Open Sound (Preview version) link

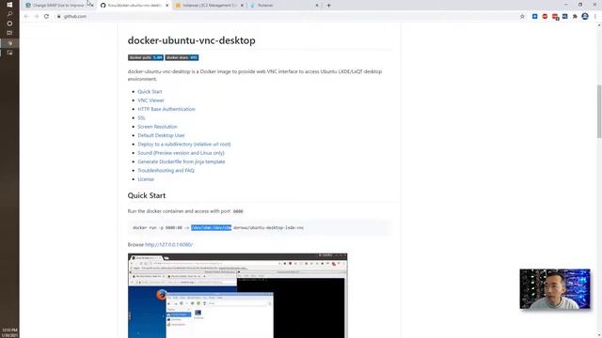point(181,153)
